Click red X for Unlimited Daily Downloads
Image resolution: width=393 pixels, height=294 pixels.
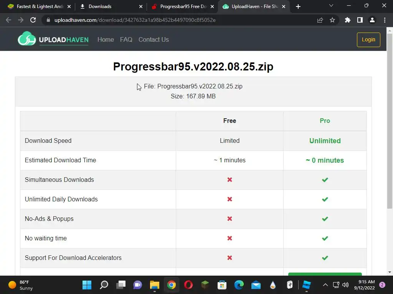pyautogui.click(x=230, y=199)
